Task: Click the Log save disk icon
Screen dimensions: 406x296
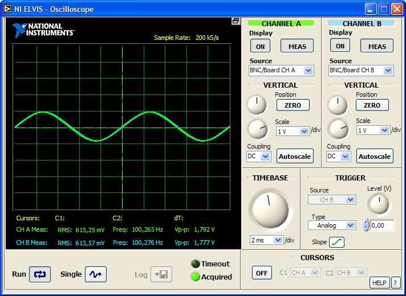Action: click(x=161, y=274)
